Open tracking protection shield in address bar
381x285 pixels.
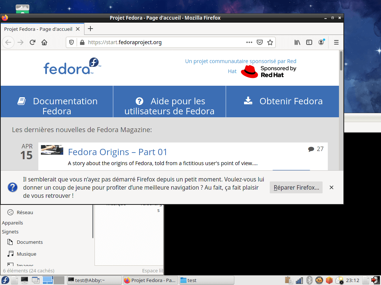coord(71,42)
